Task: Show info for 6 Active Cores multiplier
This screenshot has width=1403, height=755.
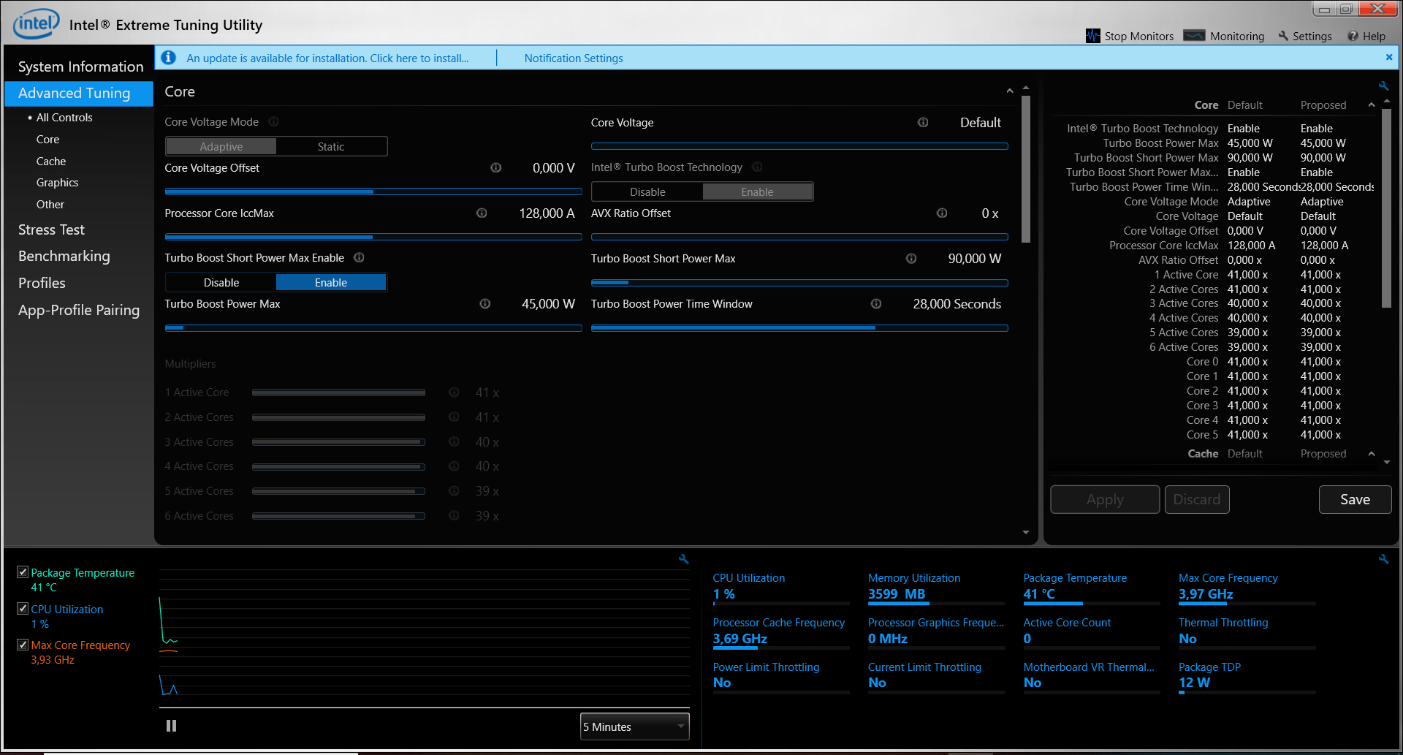Action: tap(454, 515)
